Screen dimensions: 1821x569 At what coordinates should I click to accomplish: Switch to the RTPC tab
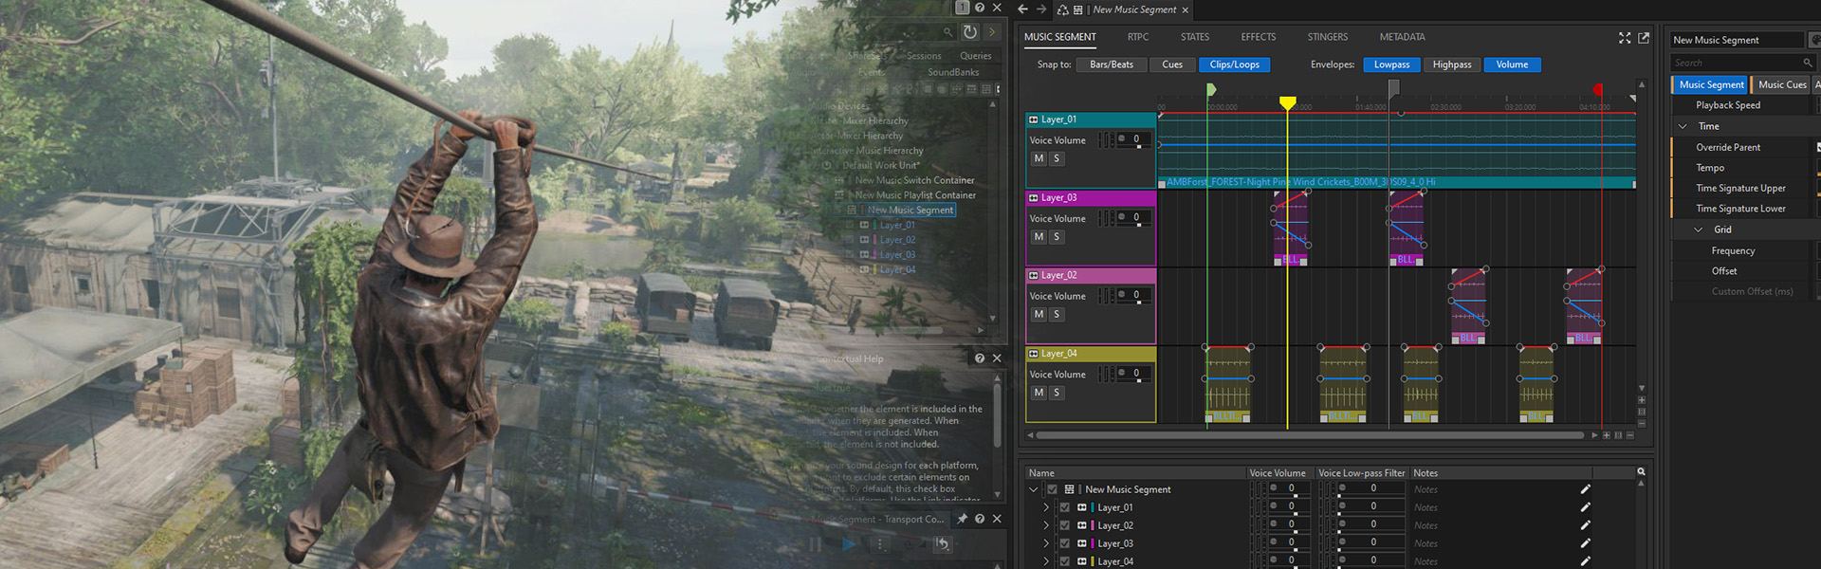[x=1138, y=37]
